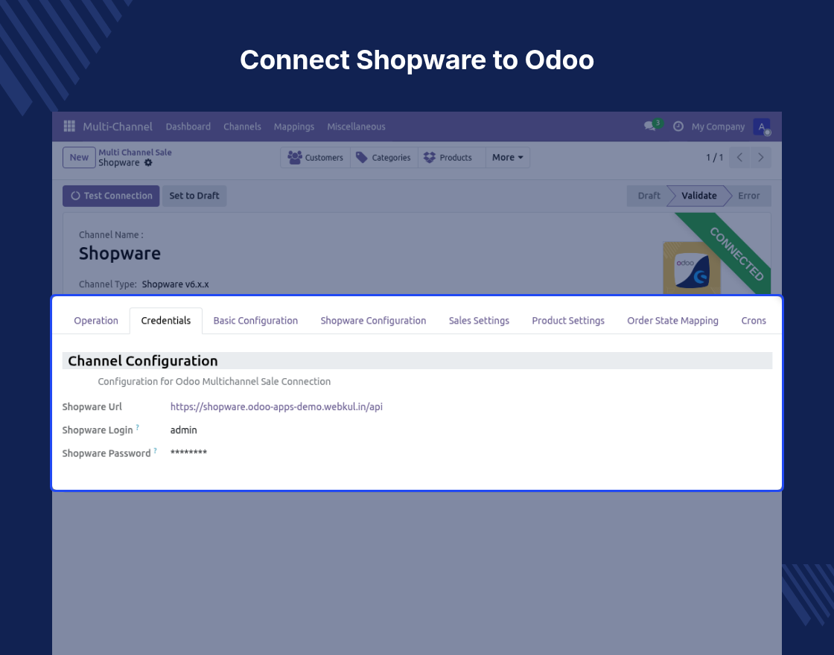
Task: Switch to the Operation tab
Action: click(96, 321)
